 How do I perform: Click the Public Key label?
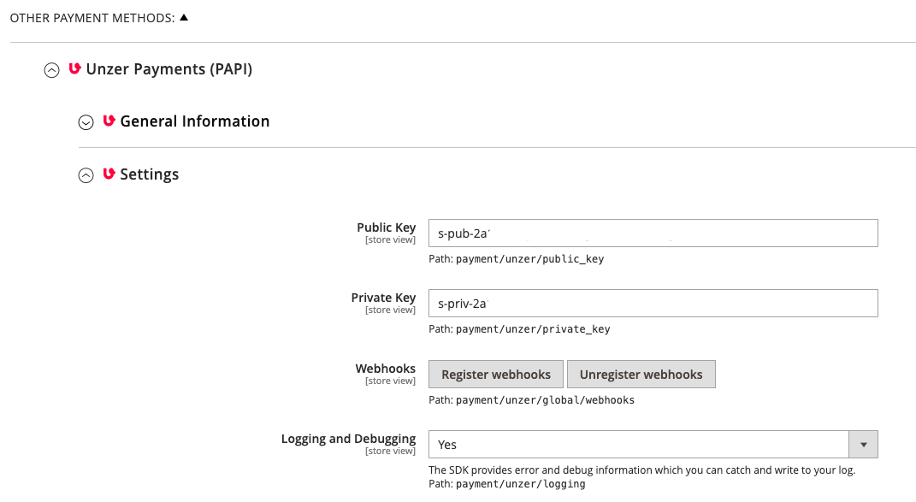pyautogui.click(x=386, y=227)
